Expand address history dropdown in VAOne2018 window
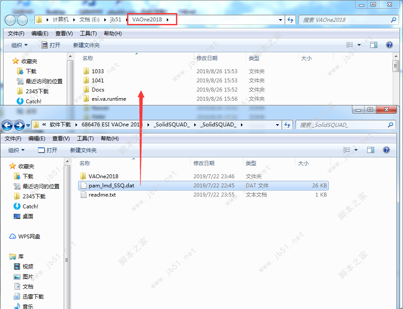 280,20
